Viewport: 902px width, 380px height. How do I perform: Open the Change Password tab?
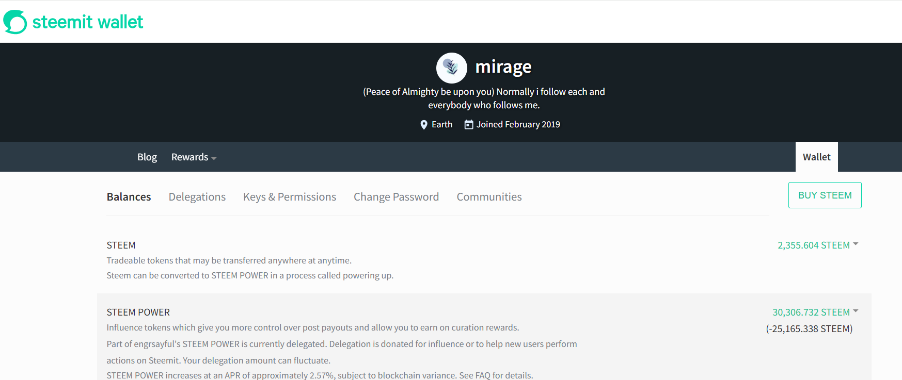(397, 197)
